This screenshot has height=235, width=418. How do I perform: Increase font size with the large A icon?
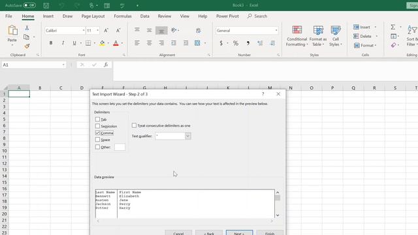(106, 31)
